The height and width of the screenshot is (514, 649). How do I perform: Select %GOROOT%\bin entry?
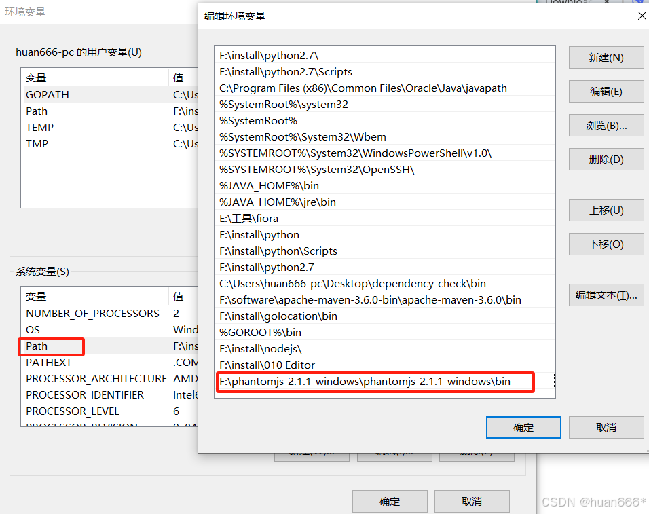[385, 332]
